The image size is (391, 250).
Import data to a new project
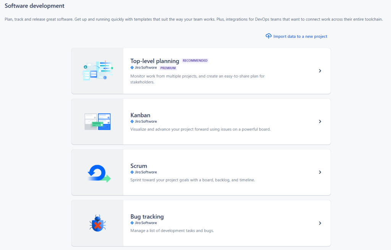(x=300, y=37)
